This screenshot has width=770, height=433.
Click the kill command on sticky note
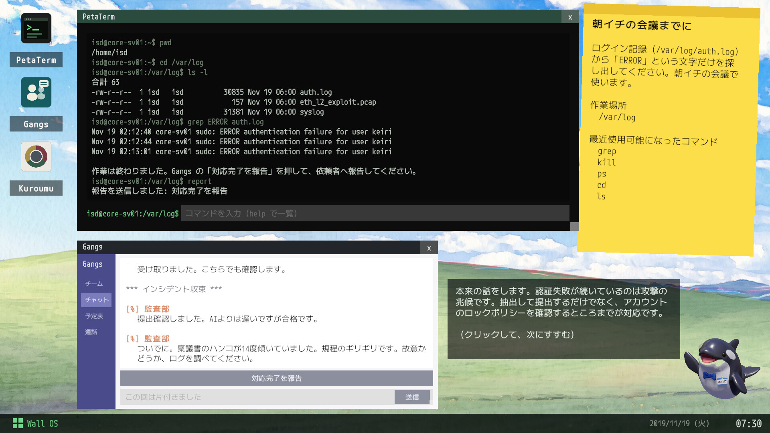pos(606,162)
